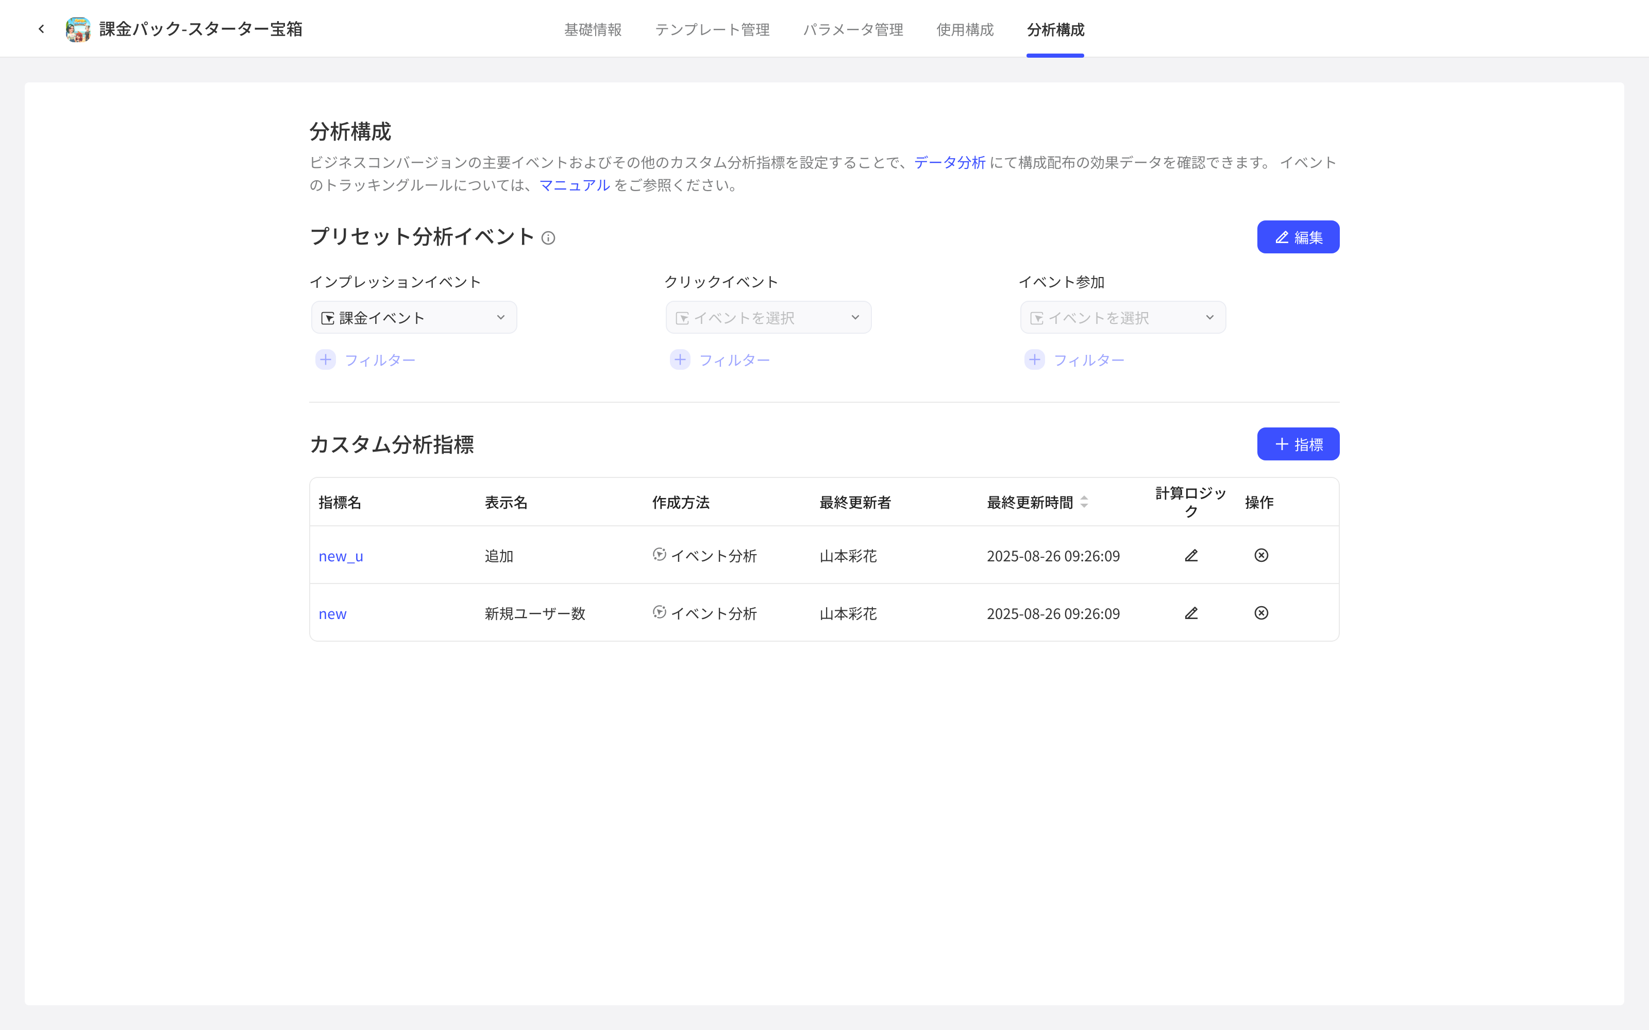Delete the 新規ユーザー数 metric row
The image size is (1649, 1030).
[1261, 613]
